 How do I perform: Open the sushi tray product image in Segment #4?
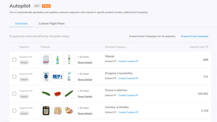tap(46, 111)
